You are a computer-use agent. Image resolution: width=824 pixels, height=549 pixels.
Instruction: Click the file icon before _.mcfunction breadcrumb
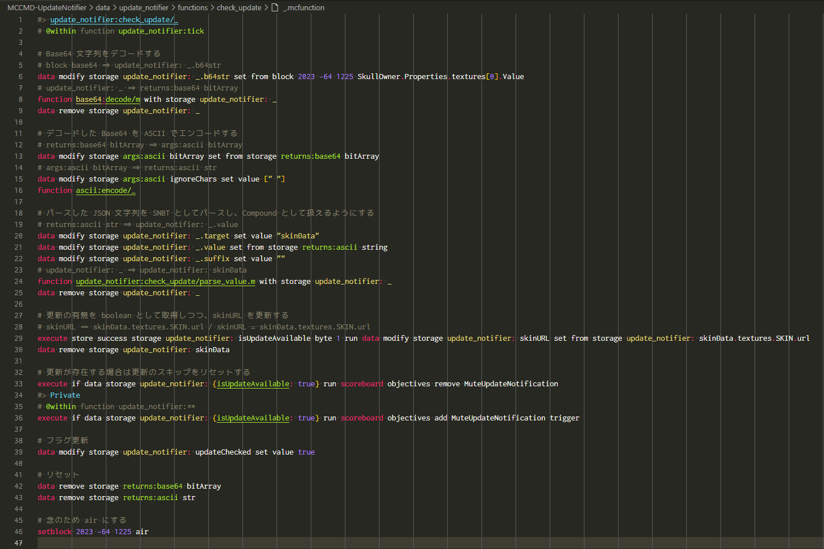(275, 7)
